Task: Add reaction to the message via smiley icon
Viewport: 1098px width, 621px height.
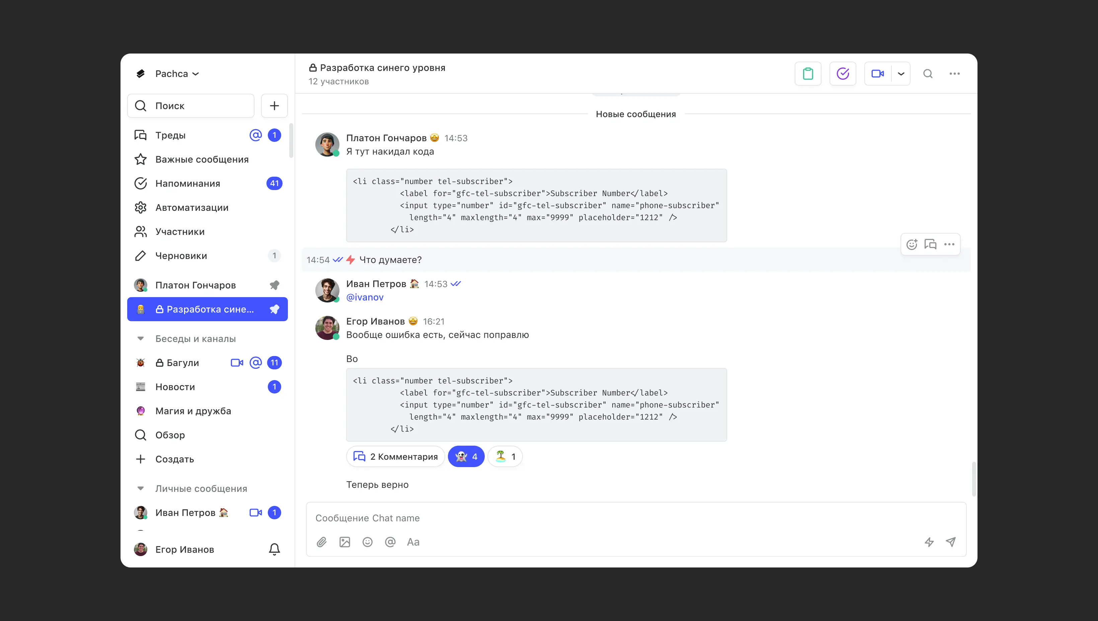Action: click(x=912, y=244)
